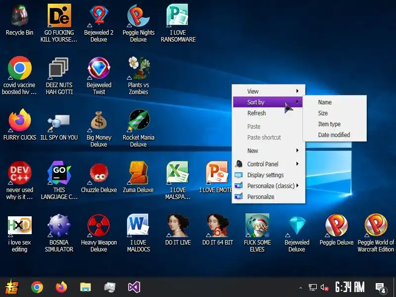Sort desktop icons by Name
The height and width of the screenshot is (297, 396).
[x=335, y=102]
